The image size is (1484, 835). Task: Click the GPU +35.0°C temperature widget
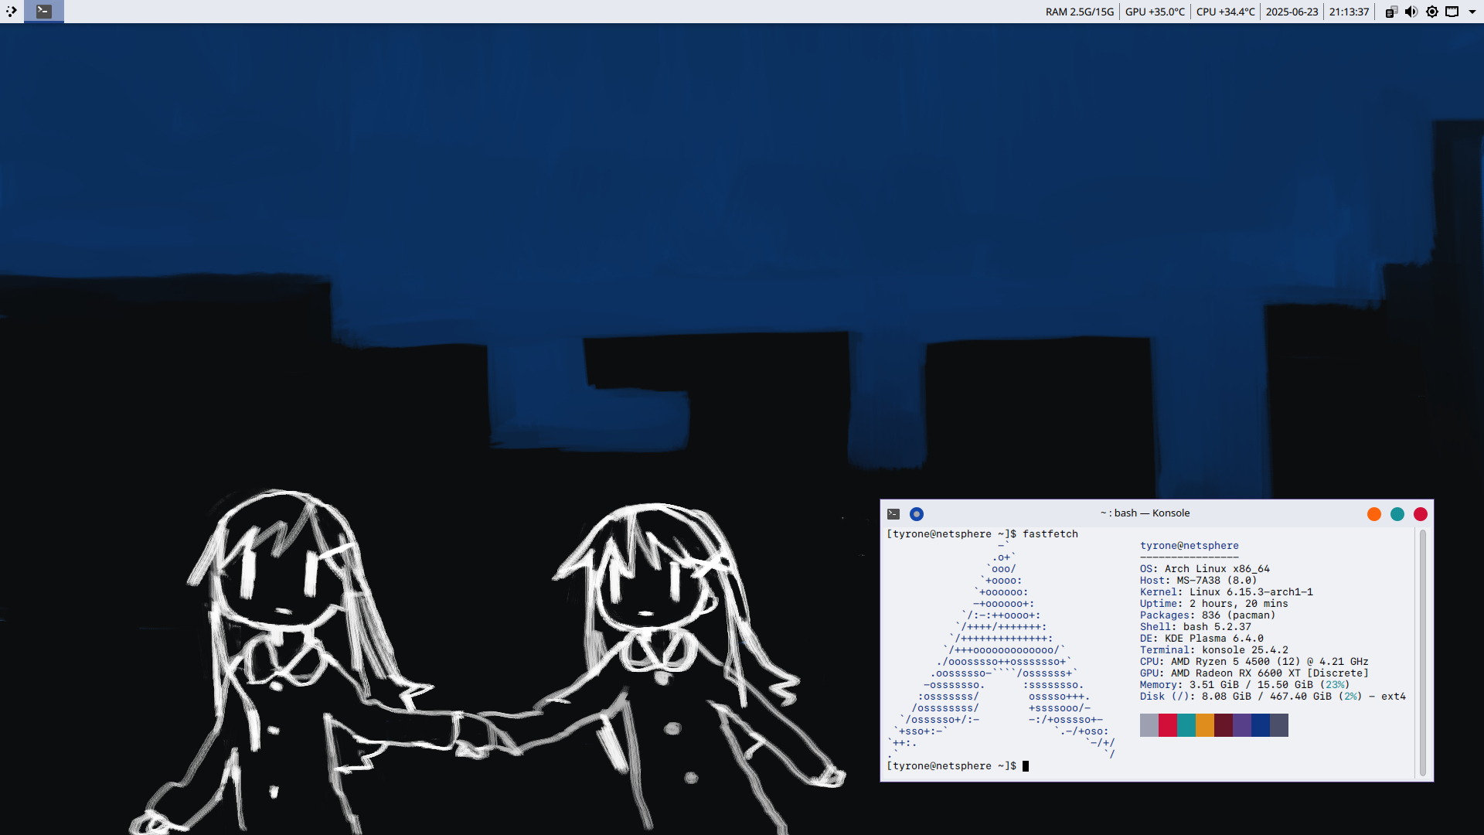[1155, 12]
